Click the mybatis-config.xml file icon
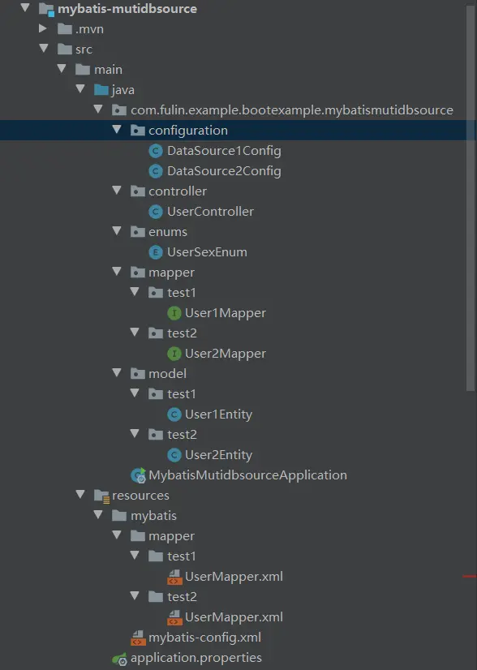 (x=138, y=638)
